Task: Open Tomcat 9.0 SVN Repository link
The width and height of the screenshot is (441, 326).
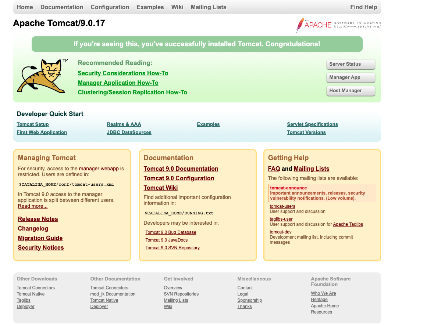Action: [173, 248]
